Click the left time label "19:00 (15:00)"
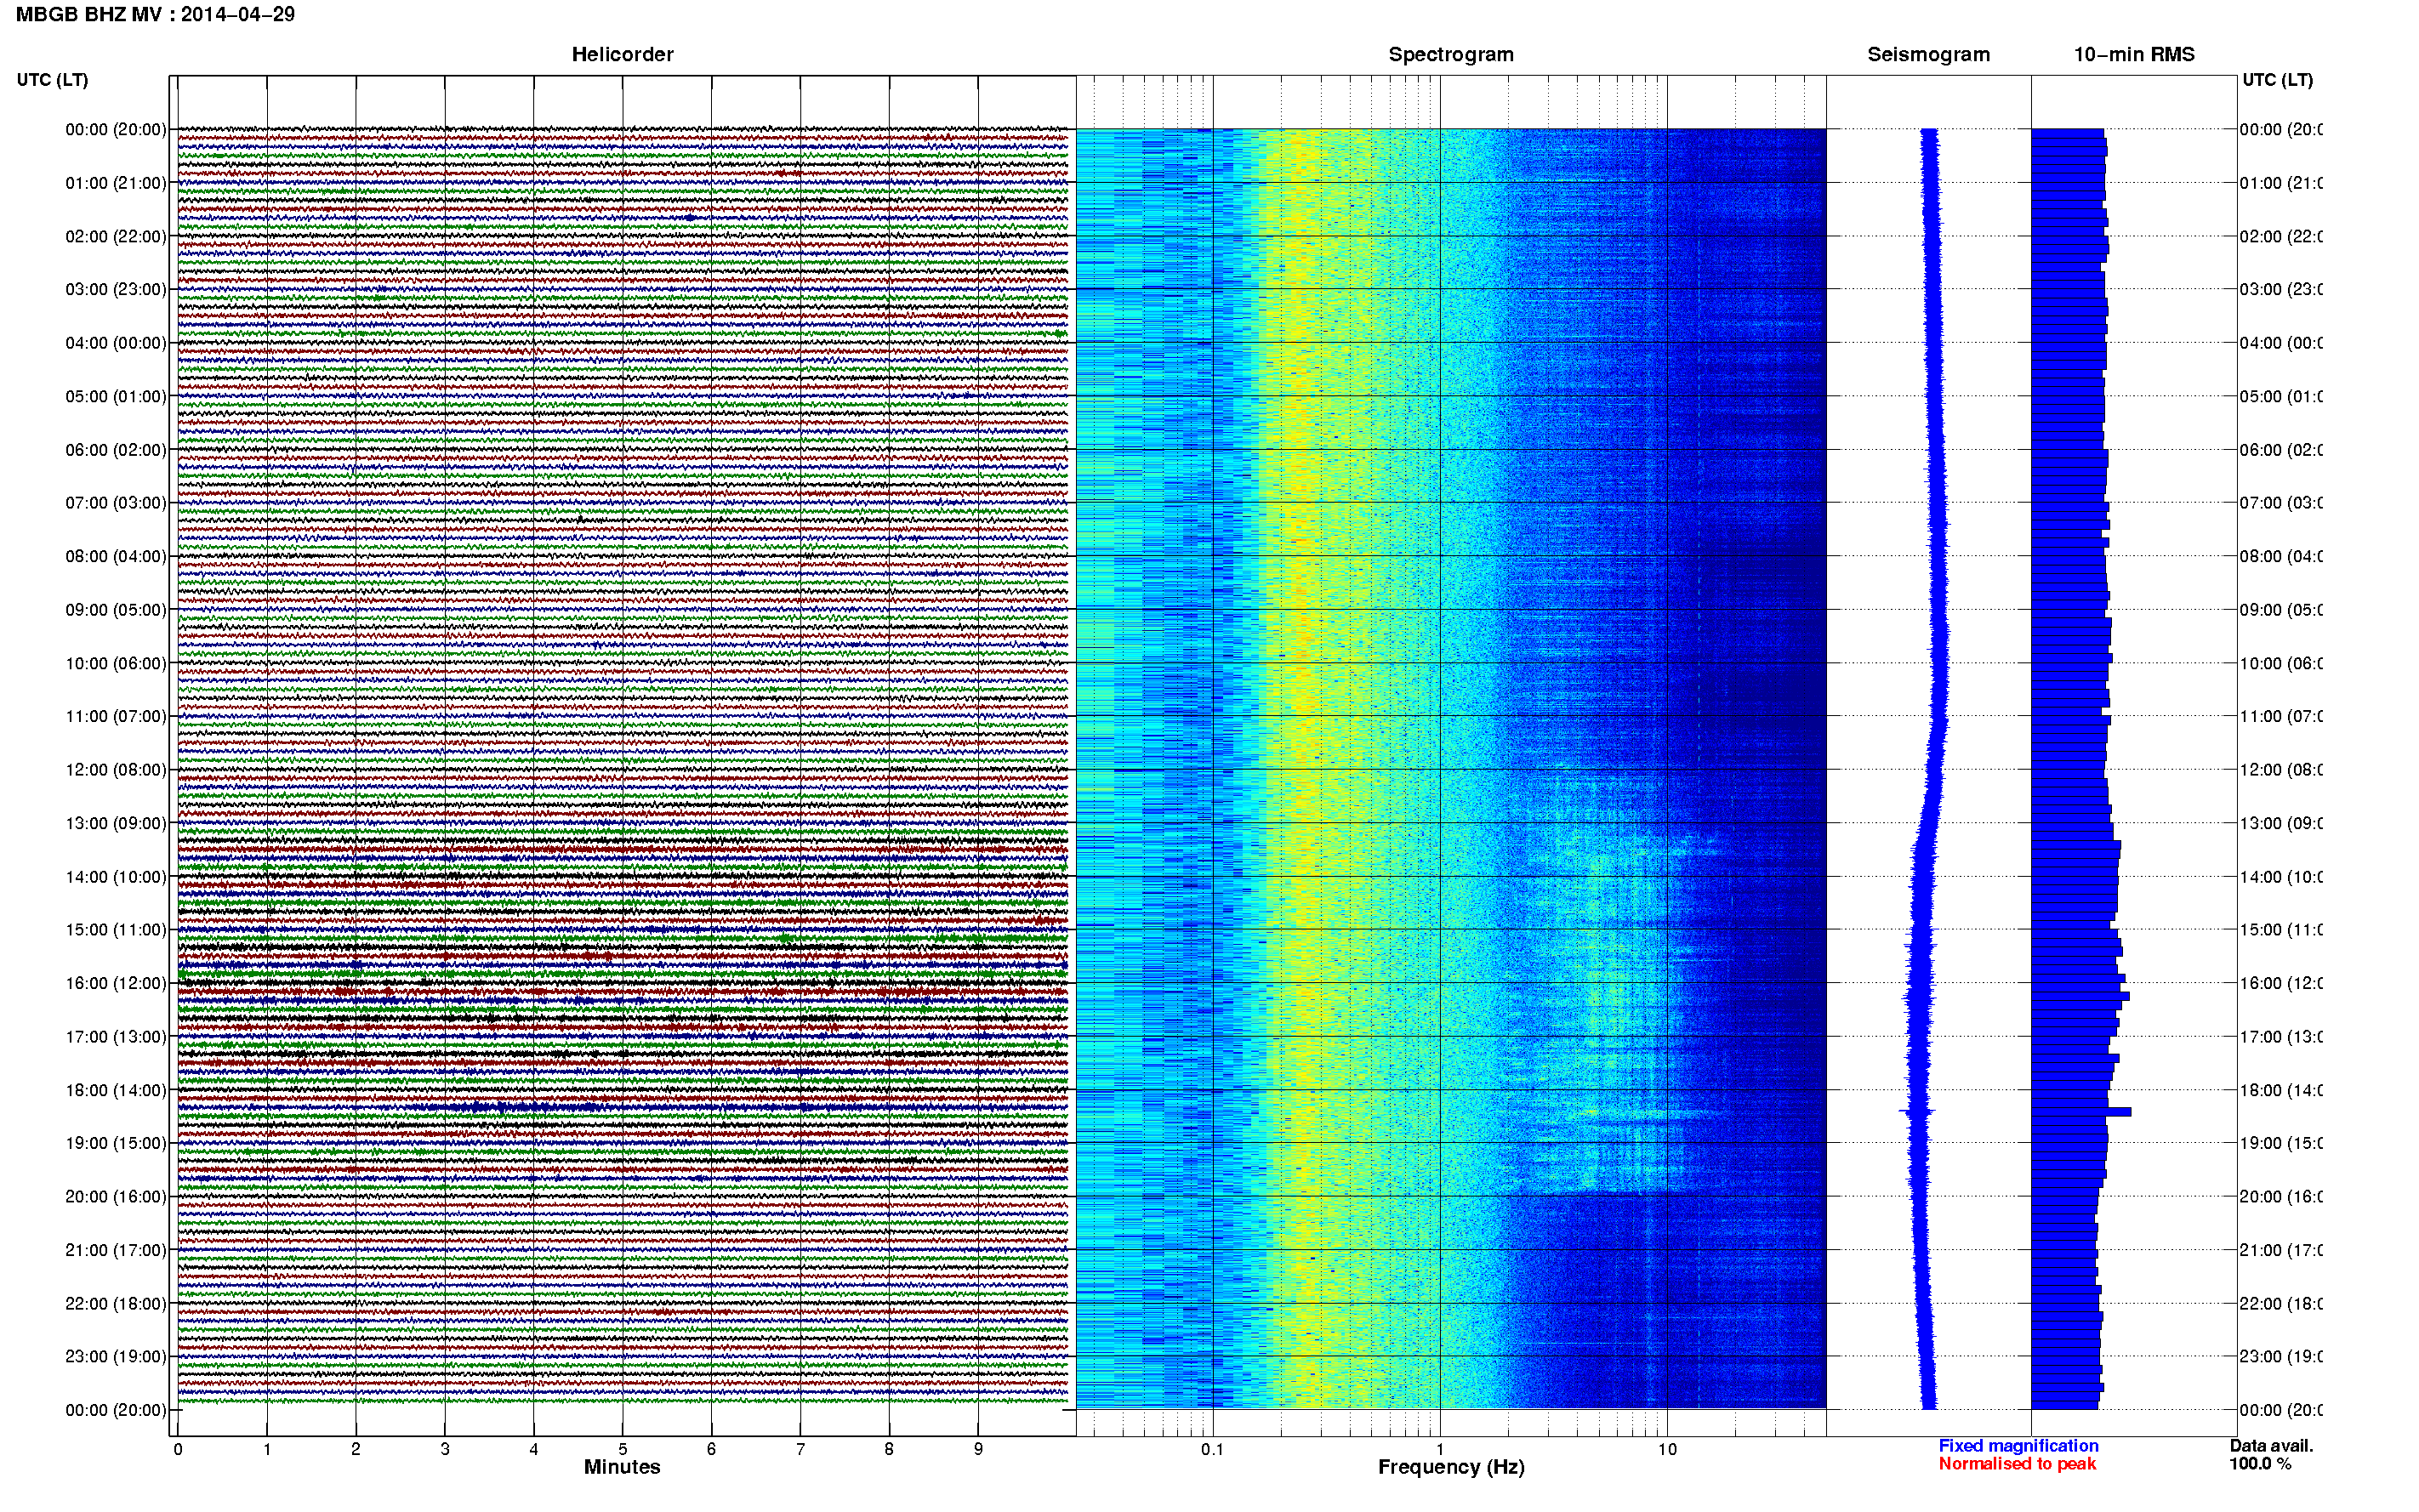 click(116, 1143)
